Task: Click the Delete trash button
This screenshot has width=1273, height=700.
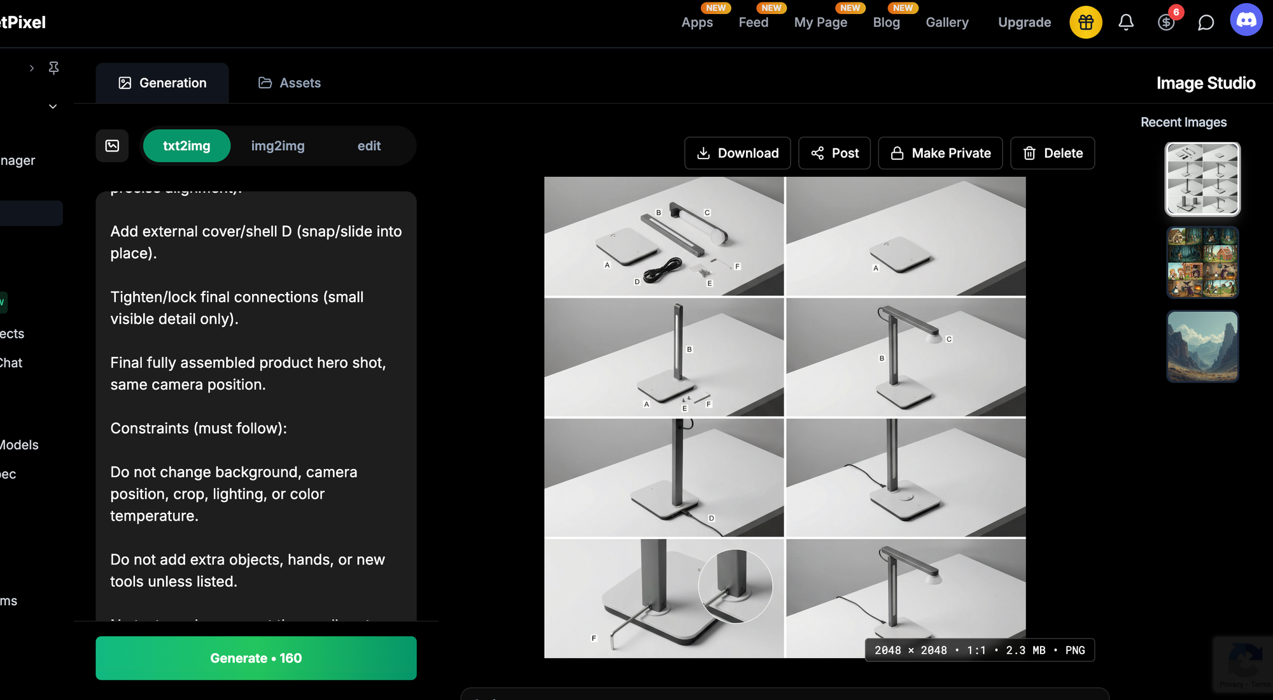Action: [x=1052, y=153]
